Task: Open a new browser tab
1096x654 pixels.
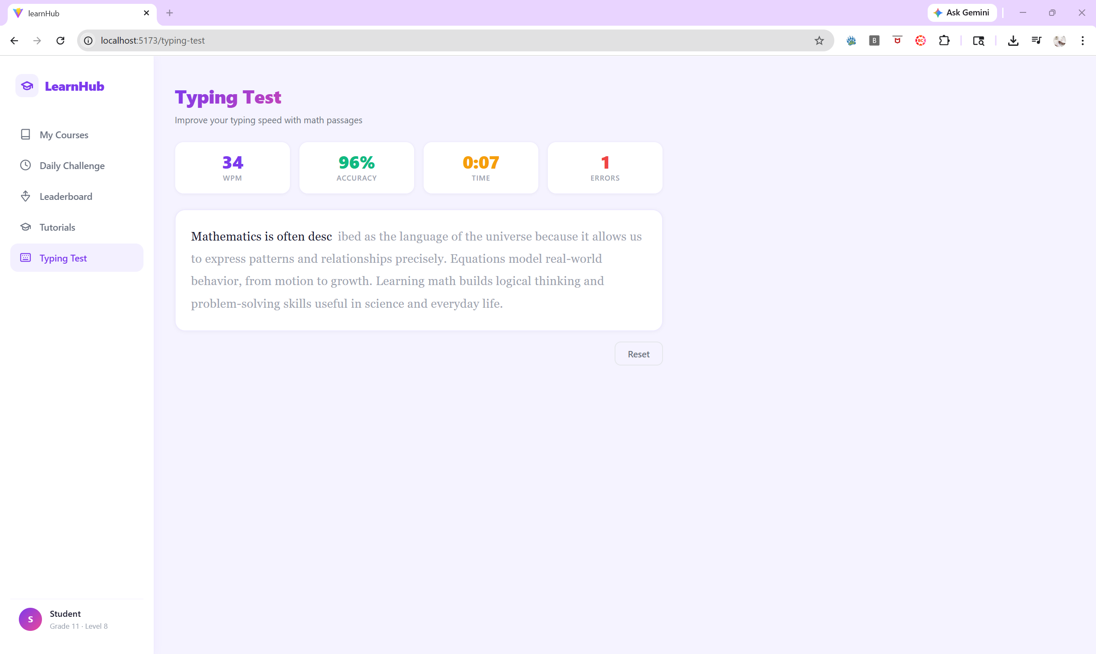Action: (170, 13)
